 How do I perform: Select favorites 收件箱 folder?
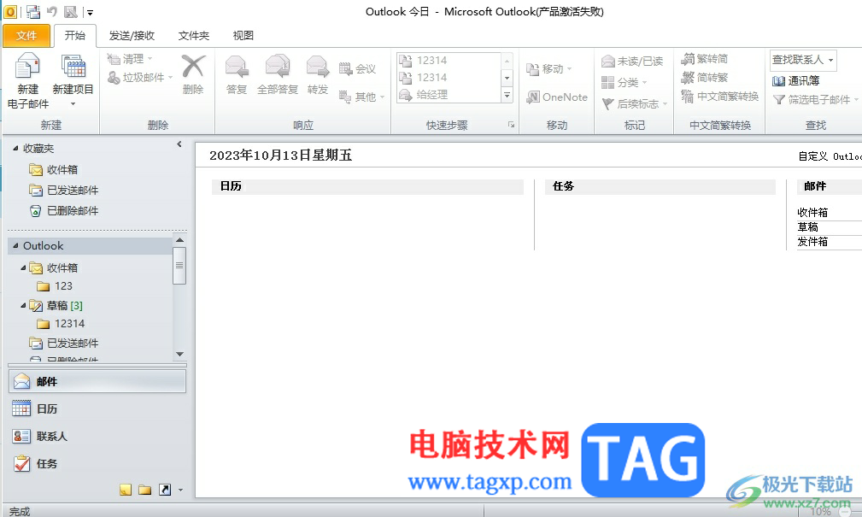(x=54, y=169)
